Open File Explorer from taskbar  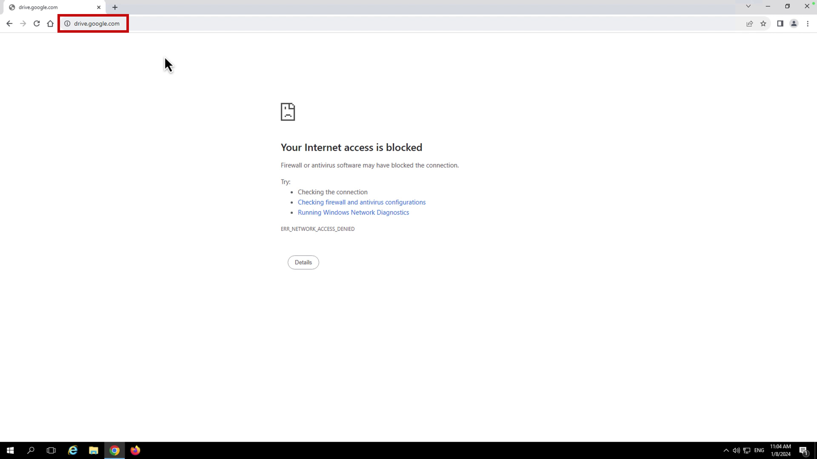click(94, 450)
